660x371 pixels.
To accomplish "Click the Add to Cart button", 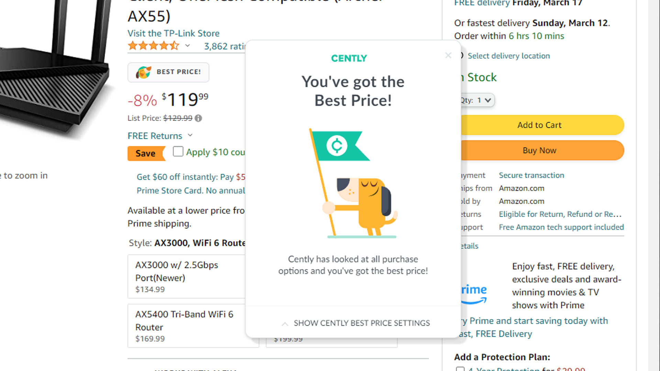I will tap(539, 125).
